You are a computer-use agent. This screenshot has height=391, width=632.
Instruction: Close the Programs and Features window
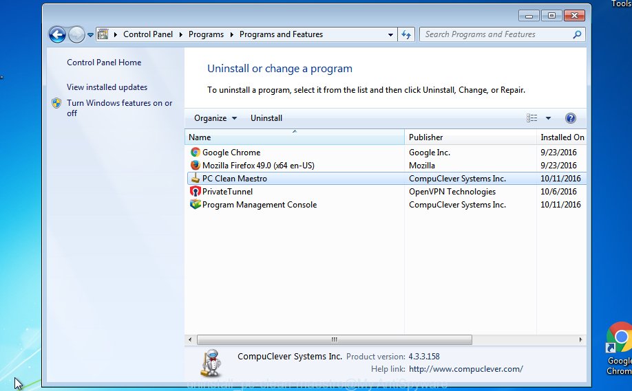574,16
